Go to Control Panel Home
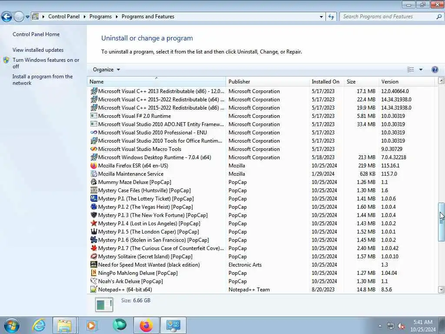This screenshot has width=445, height=334. [36, 34]
